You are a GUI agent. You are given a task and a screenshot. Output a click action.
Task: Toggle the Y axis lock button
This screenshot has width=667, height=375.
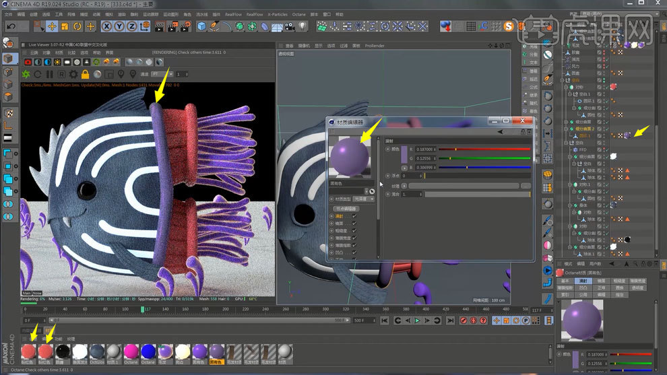coord(119,26)
